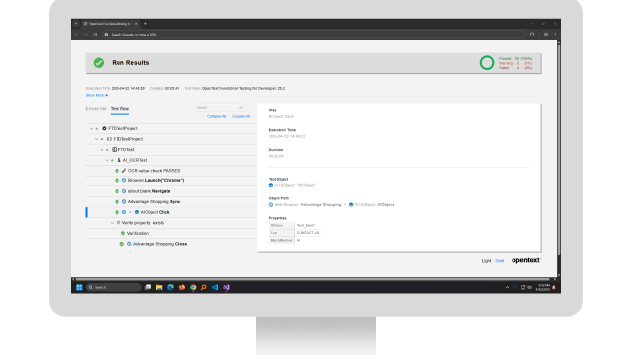Select the Test flow tab

(119, 109)
